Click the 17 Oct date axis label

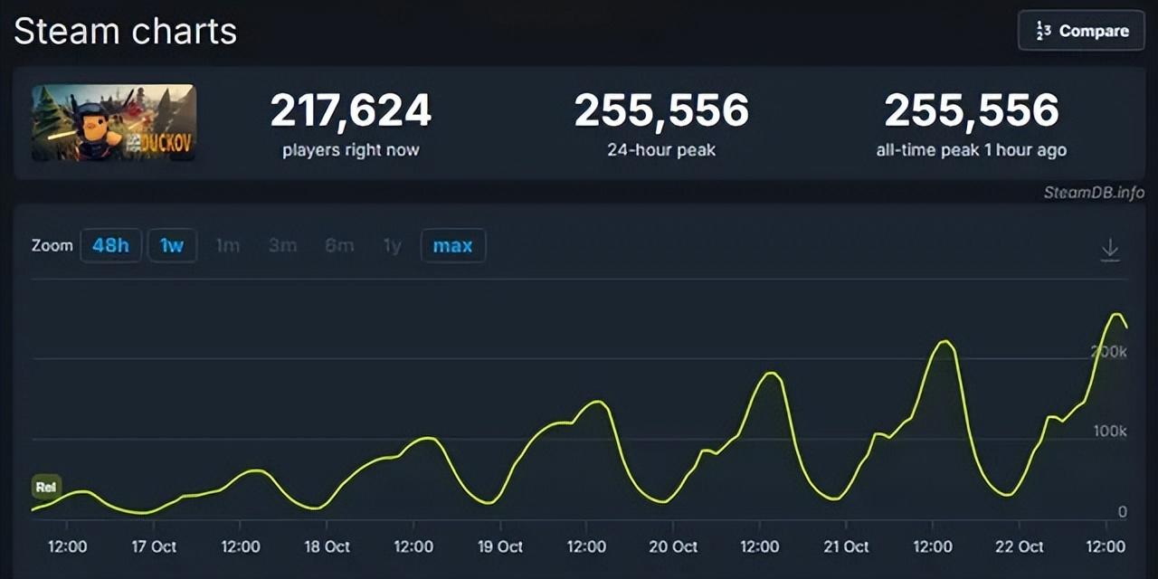coord(151,546)
